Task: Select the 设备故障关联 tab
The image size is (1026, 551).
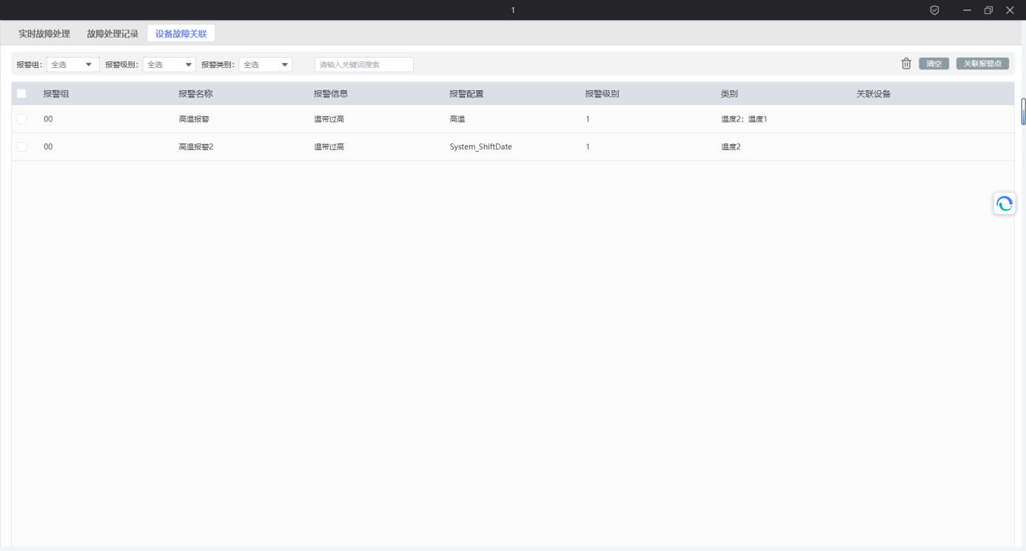Action: click(x=181, y=34)
